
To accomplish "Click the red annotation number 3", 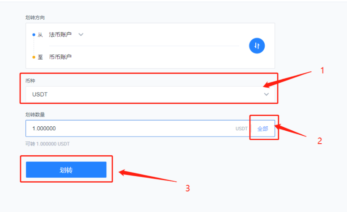I will point(188,188).
